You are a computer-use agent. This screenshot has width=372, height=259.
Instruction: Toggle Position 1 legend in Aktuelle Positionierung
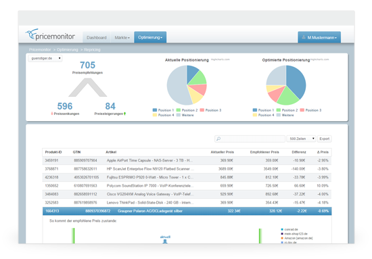coord(163,110)
